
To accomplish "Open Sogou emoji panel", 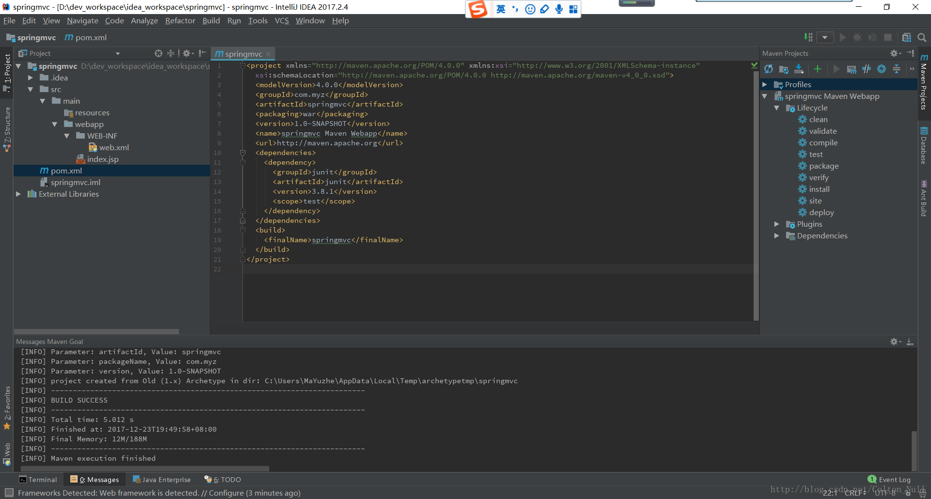I will [530, 9].
